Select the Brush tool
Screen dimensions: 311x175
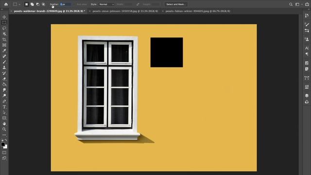[x=4, y=62]
